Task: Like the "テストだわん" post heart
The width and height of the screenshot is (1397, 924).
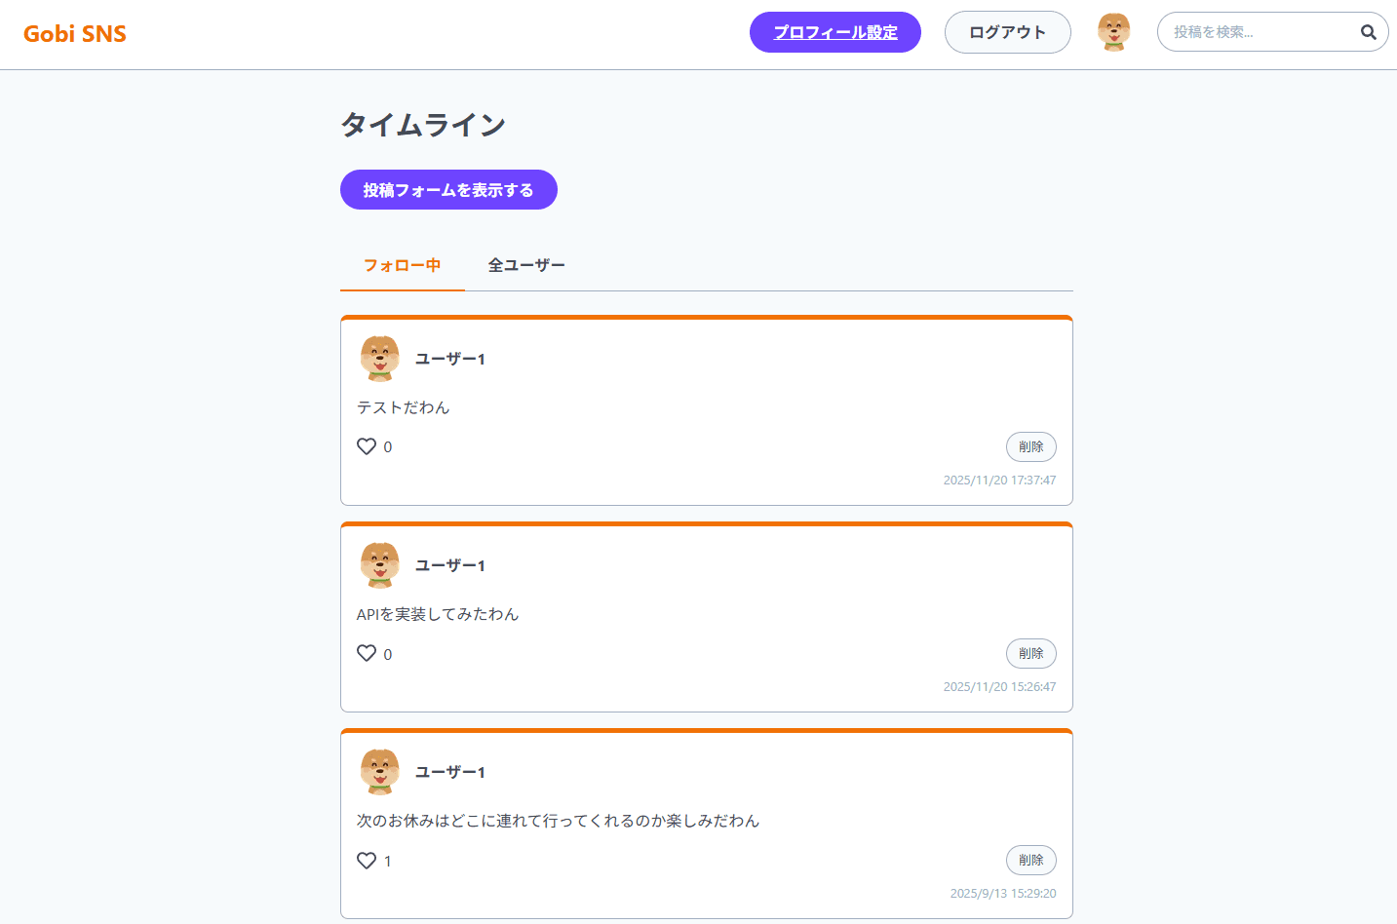Action: coord(367,446)
